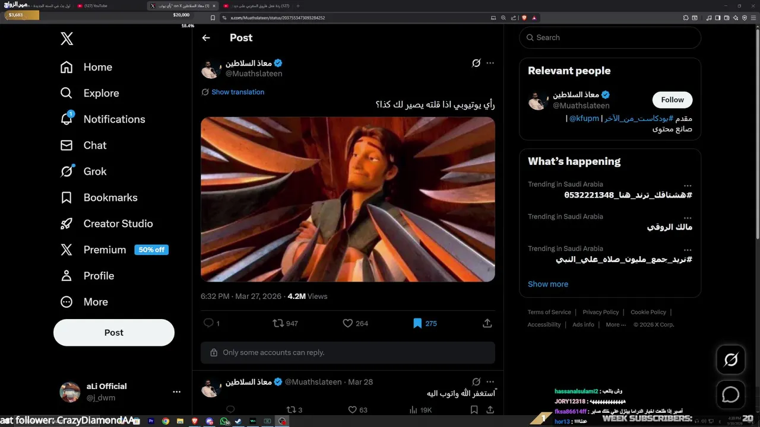Close the active X browser tab
The height and width of the screenshot is (427, 760).
(x=214, y=6)
